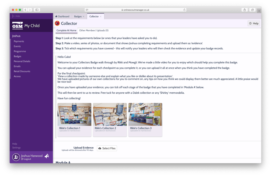Viewport: 271px width, 176px height.
Task: Click the Help button
Action: (x=254, y=23)
